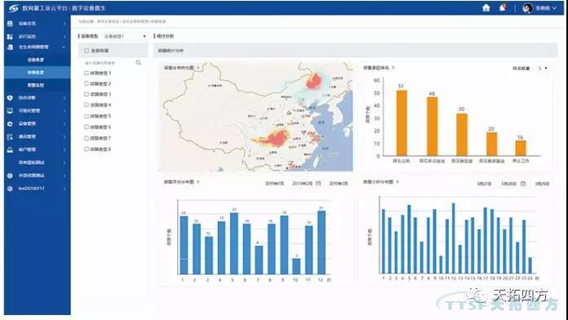
Task: Select highlighted 故障维度 submenu item
Action: tap(38, 73)
